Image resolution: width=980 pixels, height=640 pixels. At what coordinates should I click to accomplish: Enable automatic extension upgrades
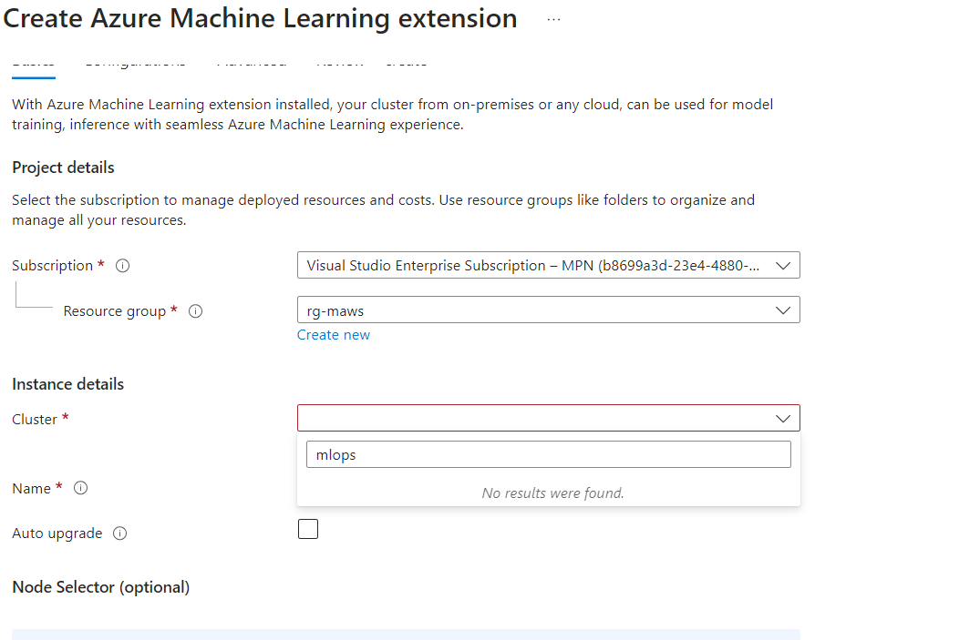coord(308,528)
